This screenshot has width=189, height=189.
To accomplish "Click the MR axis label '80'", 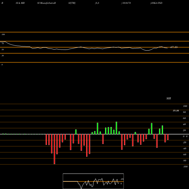I will (x=184, y=112).
